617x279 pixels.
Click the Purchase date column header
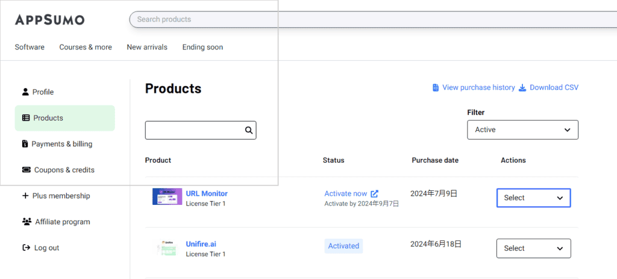pyautogui.click(x=435, y=160)
